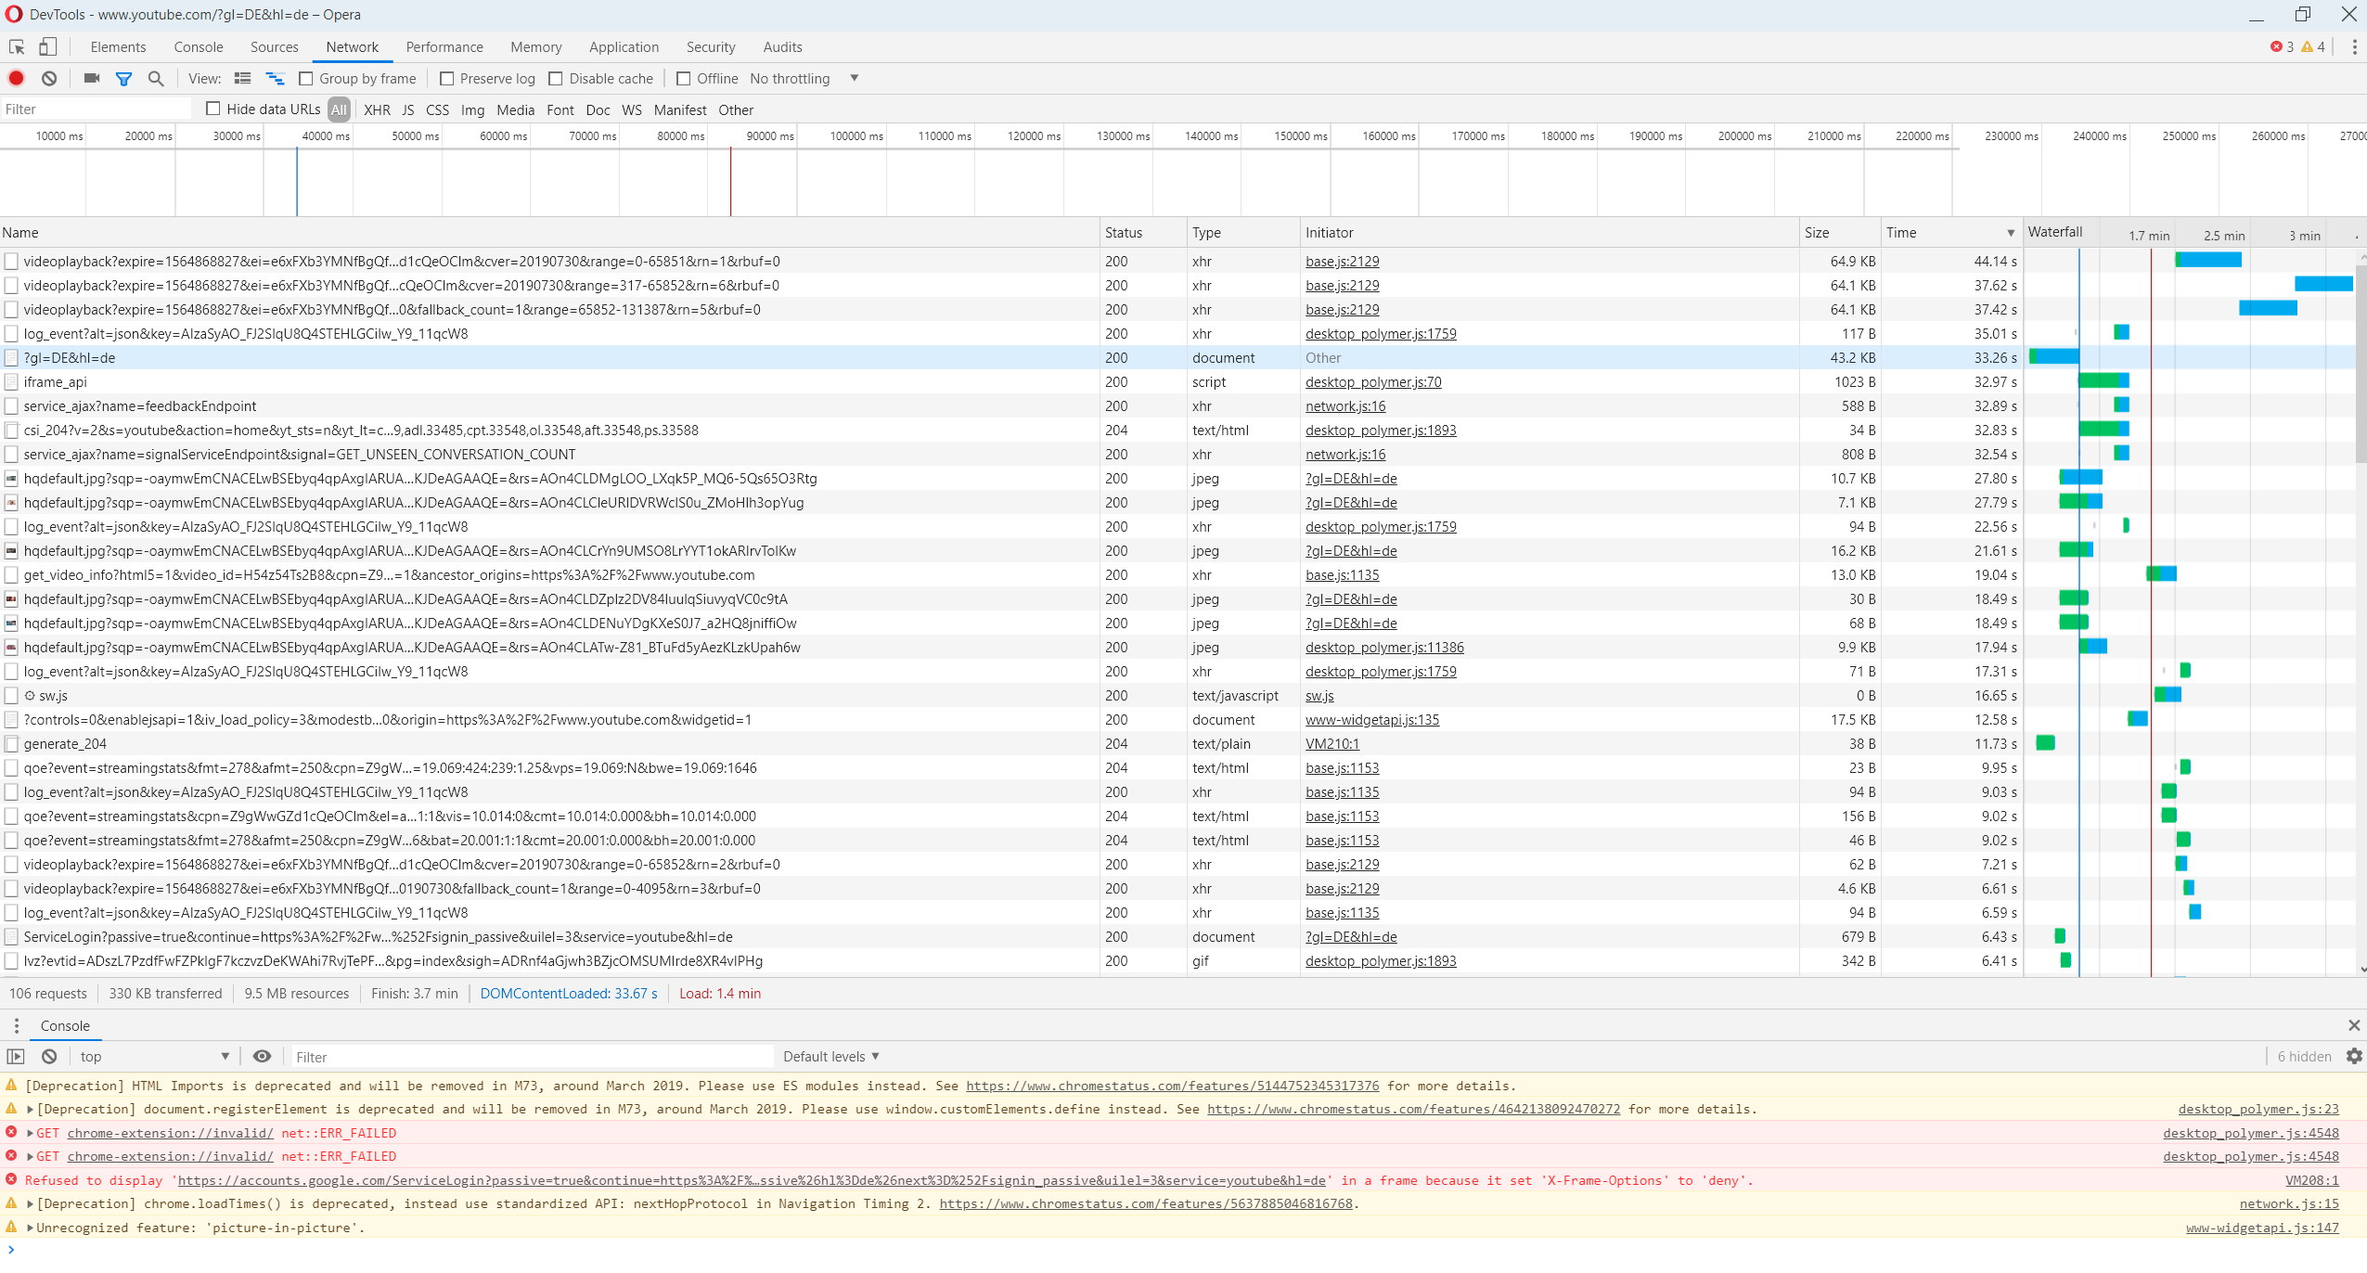Open console settings gear icon
This screenshot has width=2367, height=1273.
[2354, 1056]
